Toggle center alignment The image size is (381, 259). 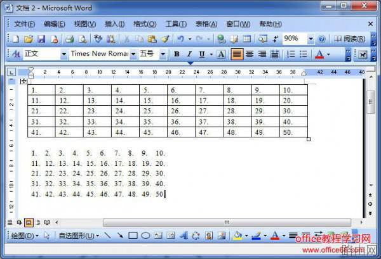(250, 54)
